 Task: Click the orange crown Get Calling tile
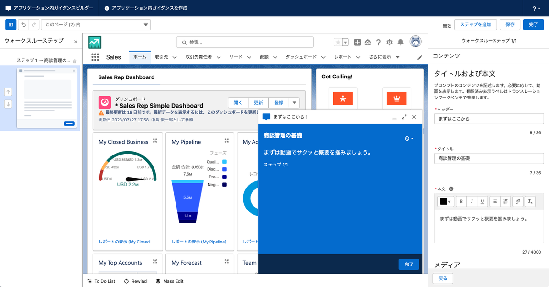397,99
